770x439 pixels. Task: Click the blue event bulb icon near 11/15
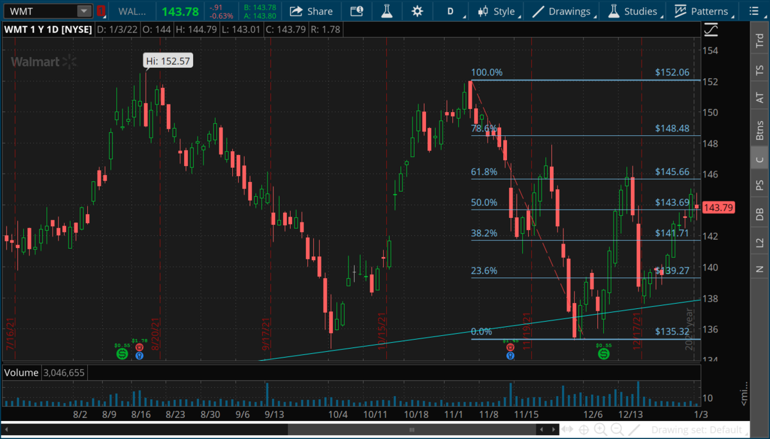tap(510, 354)
